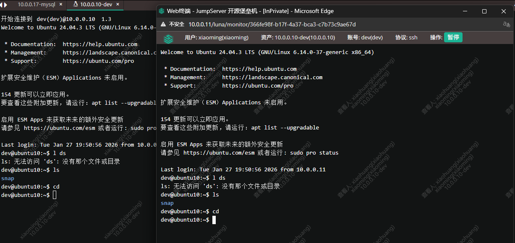Open https://help.ubuntu.com in left terminal
Viewport: 515px width, 243px height.
click(100, 44)
